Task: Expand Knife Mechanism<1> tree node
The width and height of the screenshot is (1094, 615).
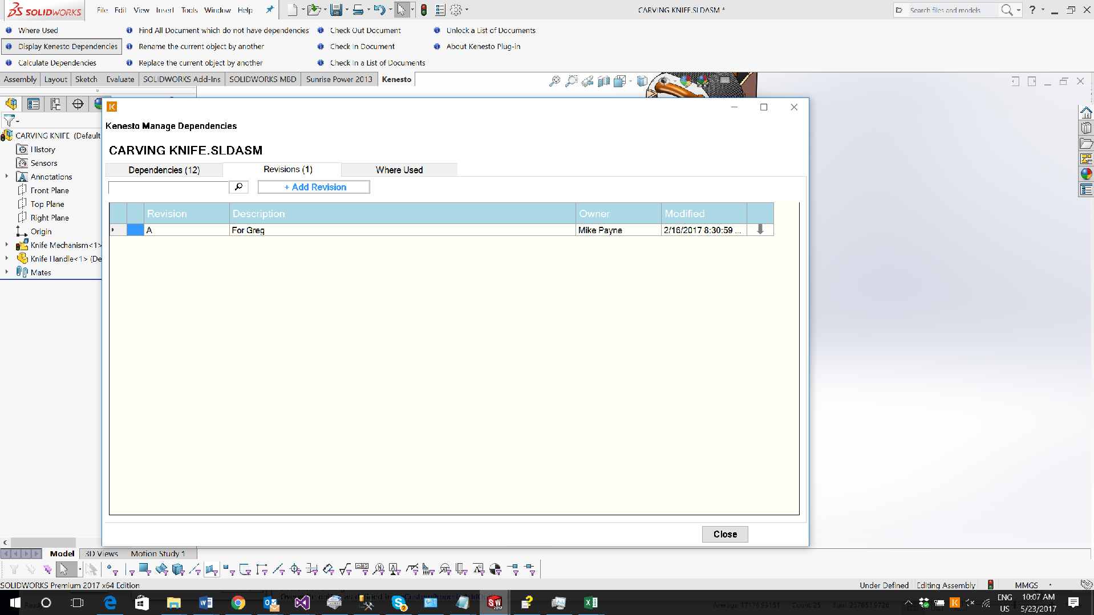Action: tap(7, 245)
